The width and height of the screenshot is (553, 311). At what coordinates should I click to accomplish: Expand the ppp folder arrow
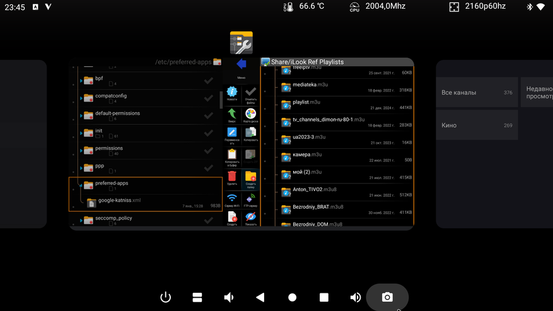tap(81, 168)
